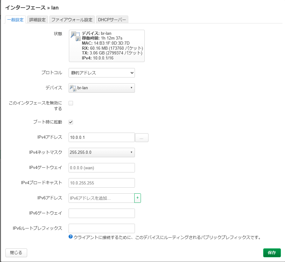Switch to the 一般設定 tab

15,20
